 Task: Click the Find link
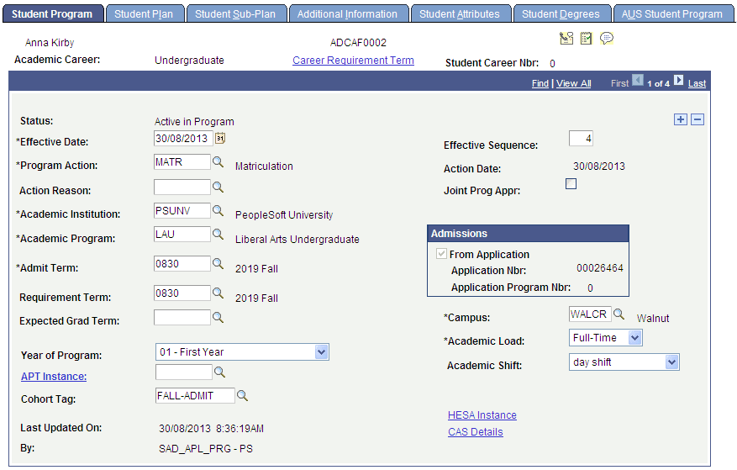540,83
